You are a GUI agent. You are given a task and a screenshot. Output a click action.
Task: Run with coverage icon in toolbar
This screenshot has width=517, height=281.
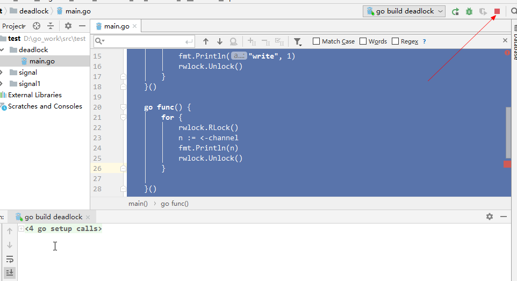tap(483, 11)
